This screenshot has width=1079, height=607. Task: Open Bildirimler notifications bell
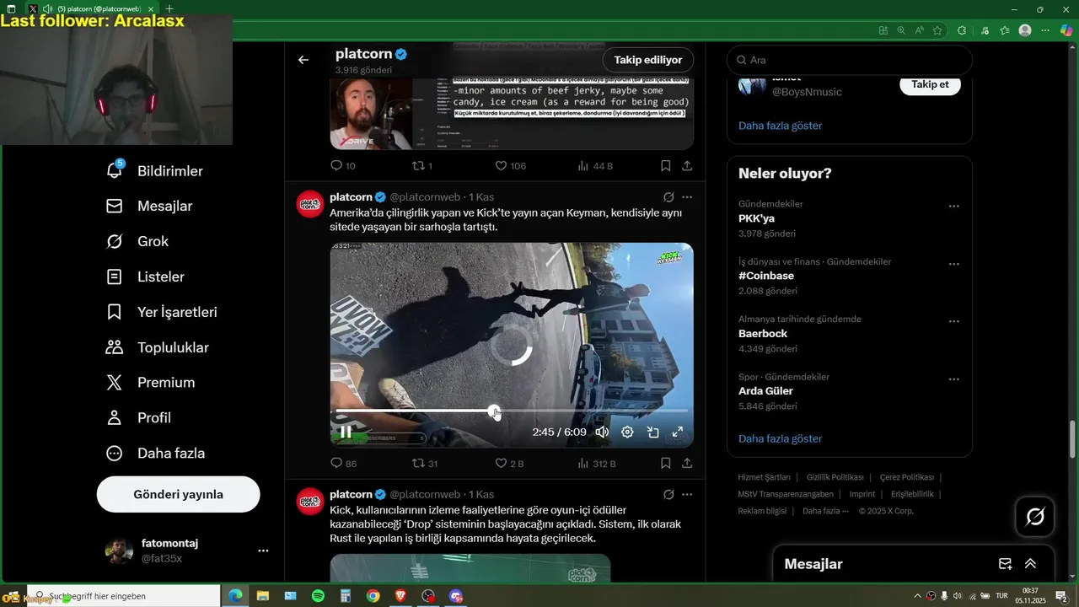pos(155,170)
